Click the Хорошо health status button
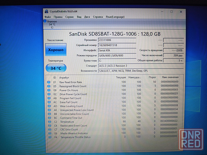This screenshot has width=207, height=155. click(56, 50)
